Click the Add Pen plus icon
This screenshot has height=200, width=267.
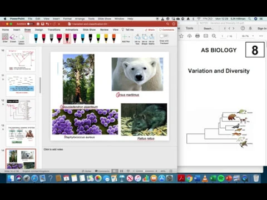click(125, 37)
